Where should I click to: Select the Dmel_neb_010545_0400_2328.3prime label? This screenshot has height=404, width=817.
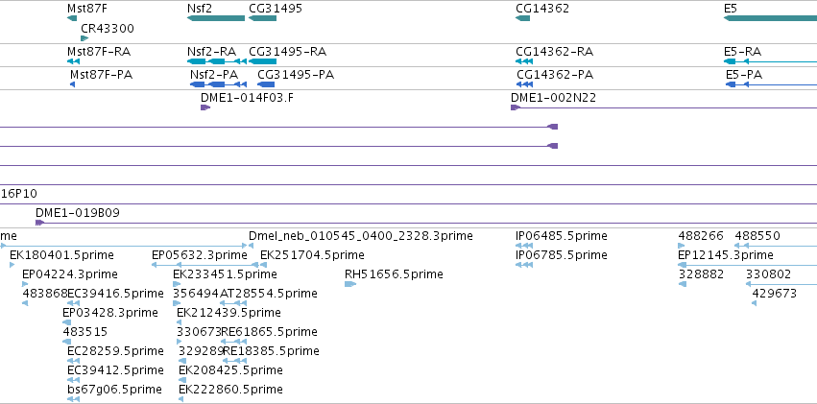(x=361, y=236)
